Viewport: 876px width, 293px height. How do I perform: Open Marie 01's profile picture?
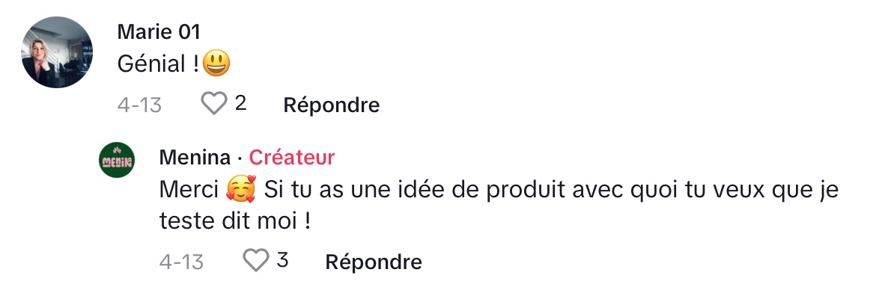(x=57, y=52)
